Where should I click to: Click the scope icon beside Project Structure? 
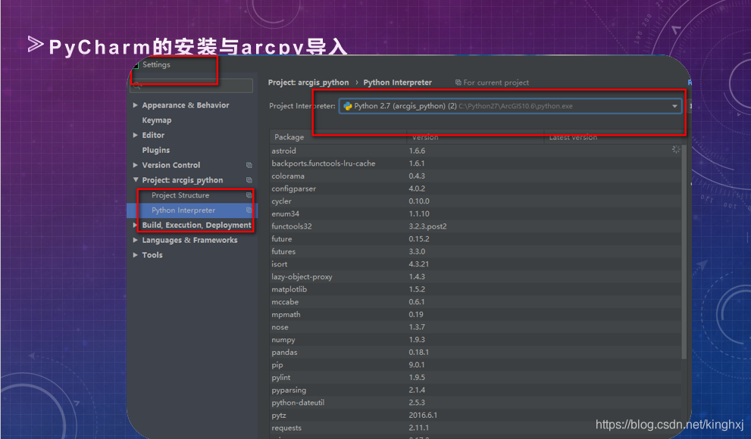click(250, 195)
